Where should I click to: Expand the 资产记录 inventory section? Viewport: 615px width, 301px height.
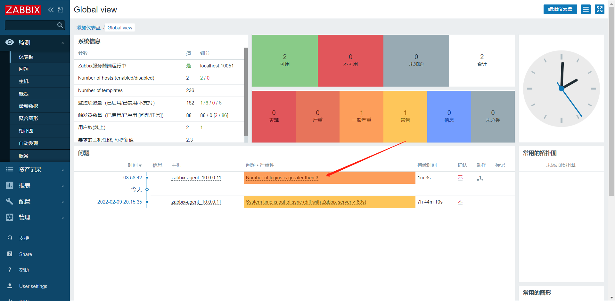35,170
